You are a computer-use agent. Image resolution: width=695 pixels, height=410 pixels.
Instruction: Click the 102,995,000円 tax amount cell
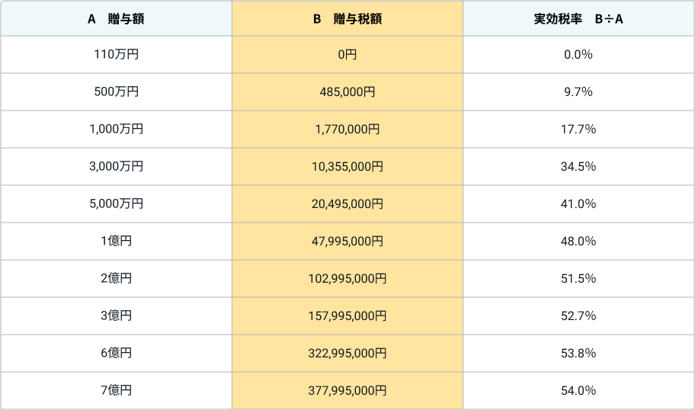[x=347, y=278]
